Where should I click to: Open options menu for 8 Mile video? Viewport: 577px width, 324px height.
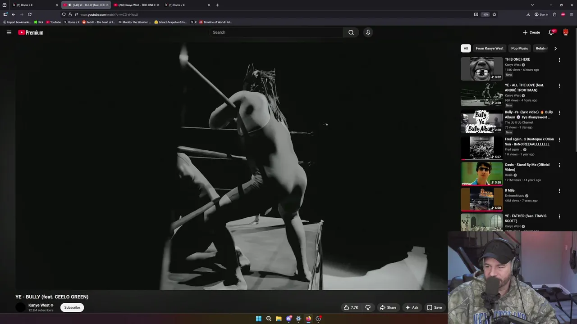[x=559, y=191]
